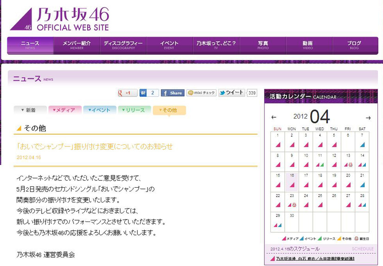Click the 乃木坂46 運営委員会 signature text

pos(46,255)
